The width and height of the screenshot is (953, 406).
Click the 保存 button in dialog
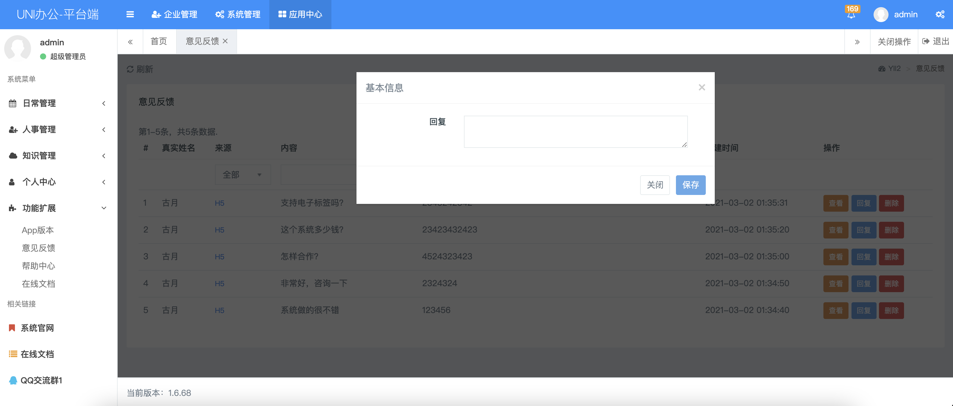point(690,185)
